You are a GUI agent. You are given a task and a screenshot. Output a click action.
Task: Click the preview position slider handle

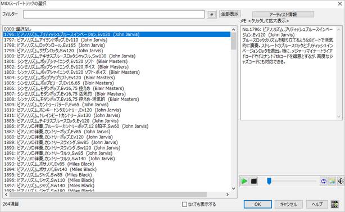269,181
